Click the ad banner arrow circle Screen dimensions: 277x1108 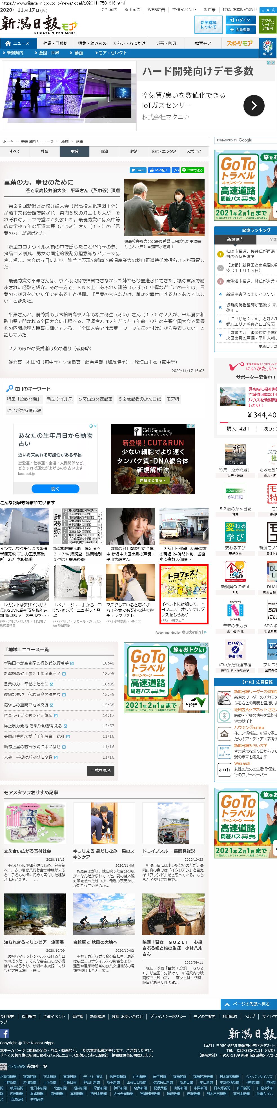[254, 105]
